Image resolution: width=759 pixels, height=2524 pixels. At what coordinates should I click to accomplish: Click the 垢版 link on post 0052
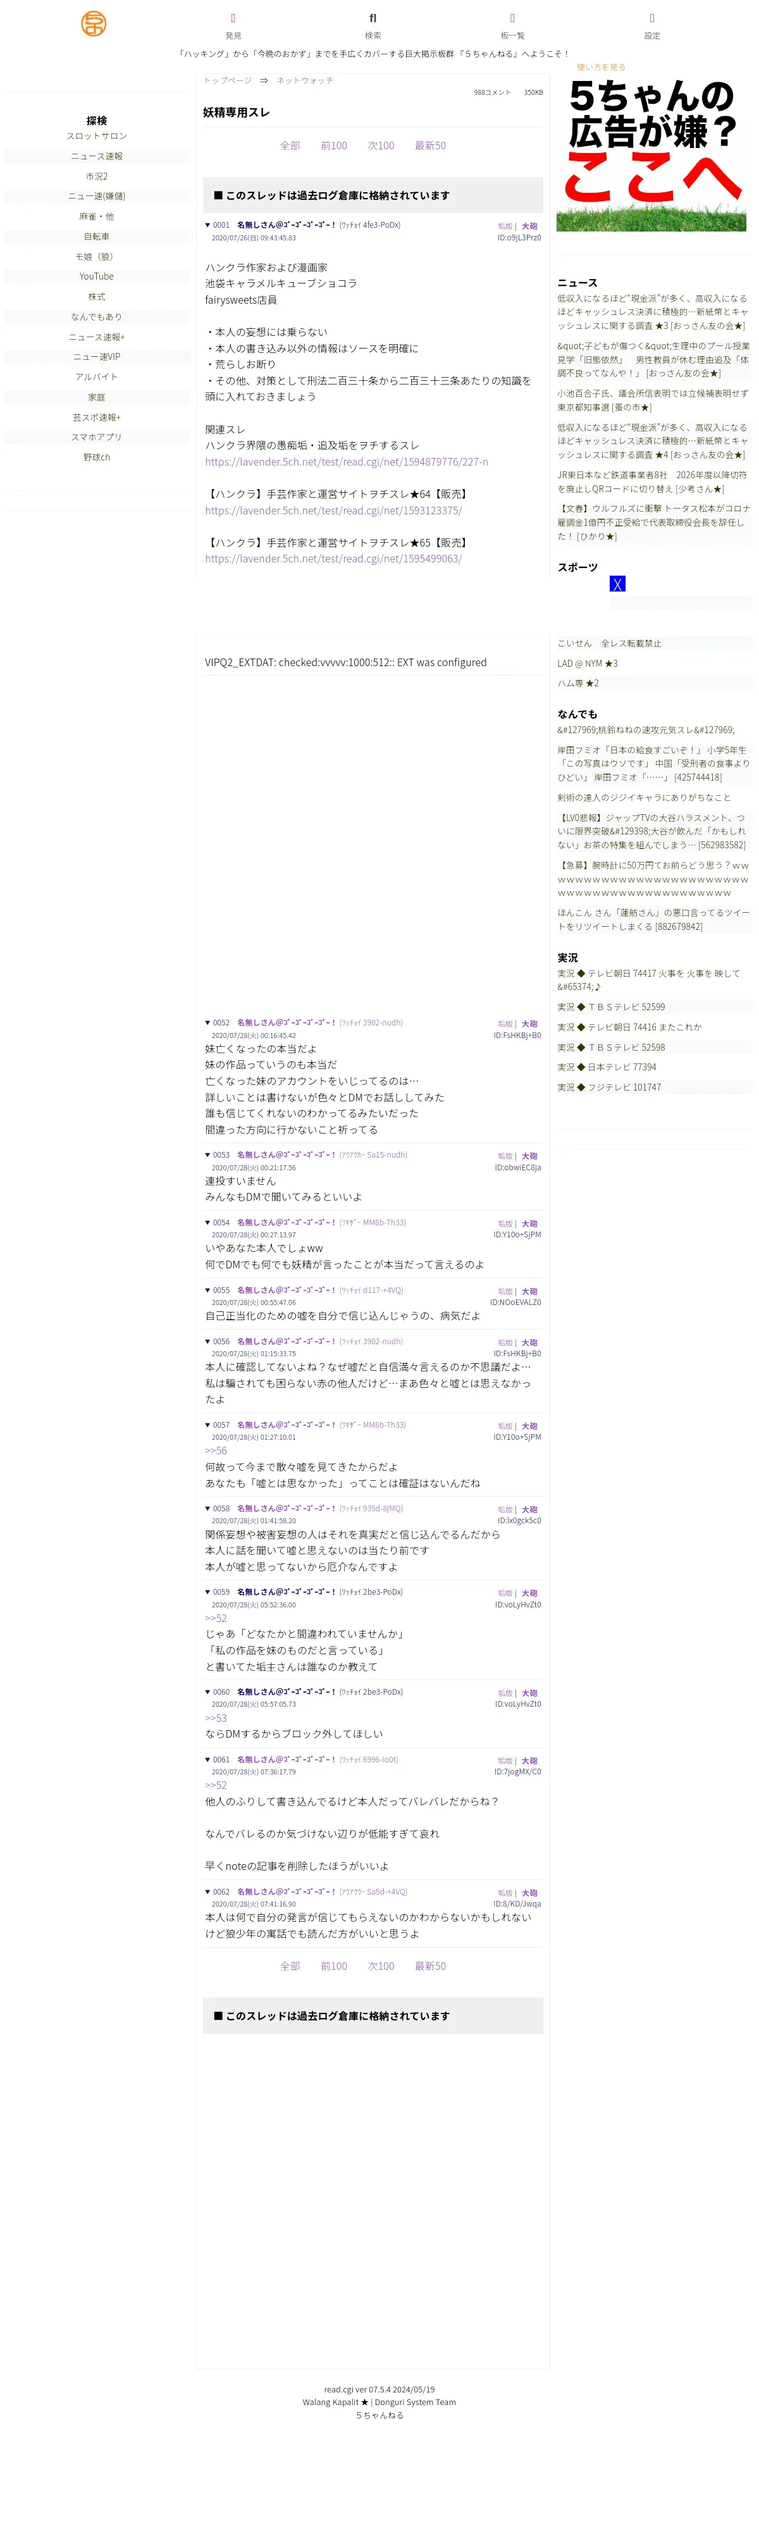[x=504, y=1024]
